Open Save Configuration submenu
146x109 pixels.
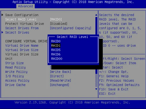pyautogui.click(x=22, y=15)
